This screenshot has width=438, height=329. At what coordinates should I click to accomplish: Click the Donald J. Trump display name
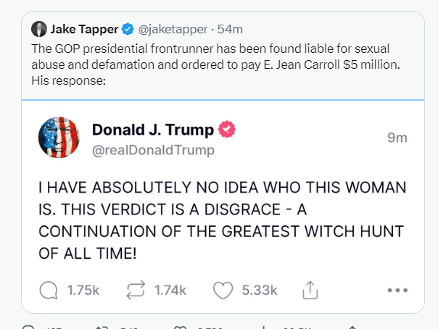click(153, 130)
